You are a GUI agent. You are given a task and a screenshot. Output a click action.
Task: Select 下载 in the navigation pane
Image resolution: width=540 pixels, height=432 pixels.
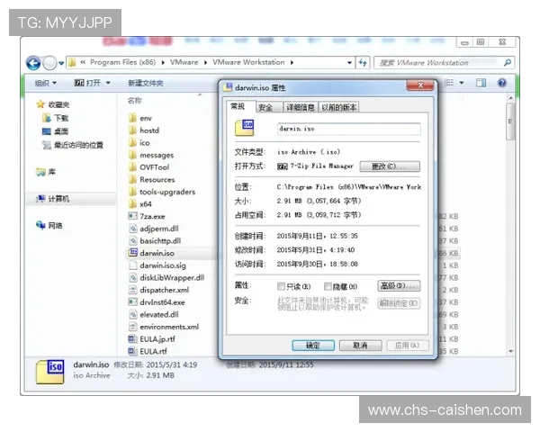tap(56, 118)
